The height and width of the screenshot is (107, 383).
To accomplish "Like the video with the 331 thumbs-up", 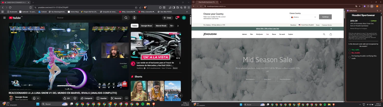I will [67, 98].
